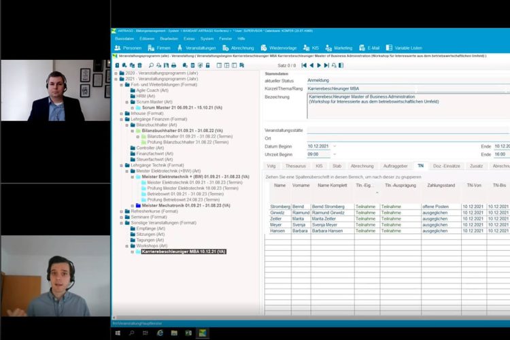Open the Veranstaltungen module
The width and height of the screenshot is (510, 340).
(197, 48)
